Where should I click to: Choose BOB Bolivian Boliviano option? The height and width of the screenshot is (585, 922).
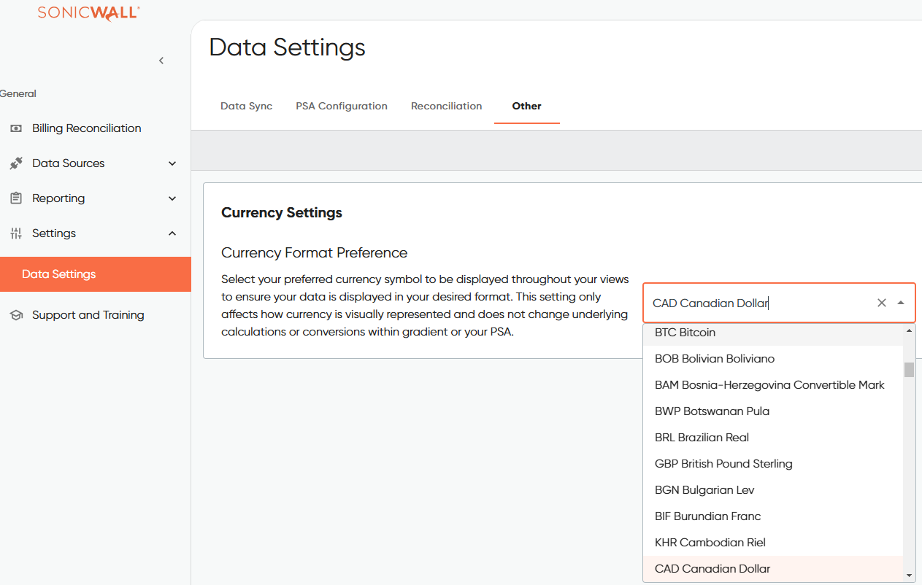773,359
